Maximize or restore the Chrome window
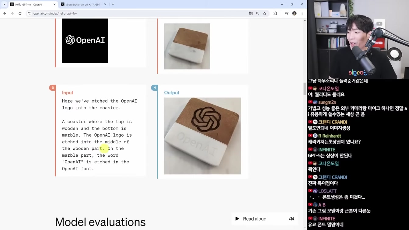 [x=292, y=4]
